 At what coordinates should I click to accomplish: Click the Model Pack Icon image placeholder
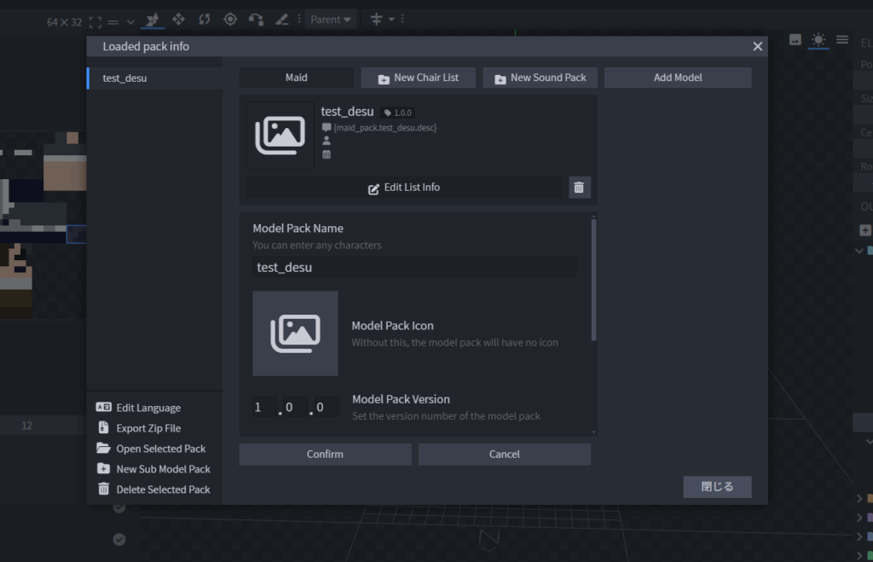[x=295, y=333]
